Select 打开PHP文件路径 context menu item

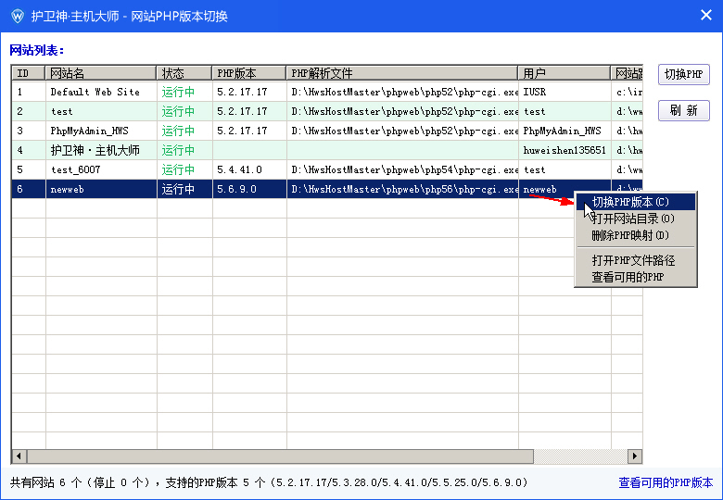(633, 260)
